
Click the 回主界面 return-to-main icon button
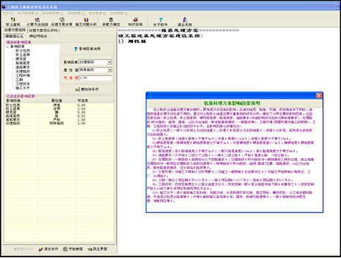(x=98, y=249)
